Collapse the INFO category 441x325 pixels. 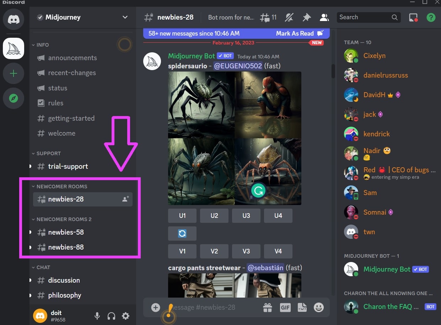[40, 45]
